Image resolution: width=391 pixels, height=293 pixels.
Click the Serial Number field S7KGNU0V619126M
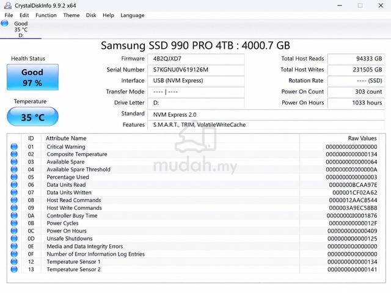pos(196,70)
